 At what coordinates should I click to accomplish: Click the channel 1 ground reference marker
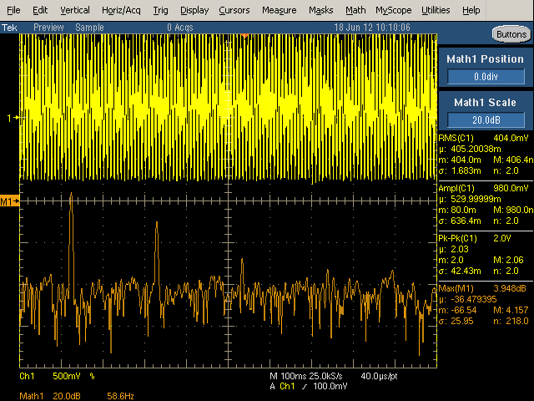13,118
